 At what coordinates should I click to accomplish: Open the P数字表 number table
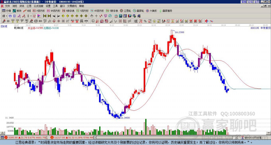tap(69, 11)
